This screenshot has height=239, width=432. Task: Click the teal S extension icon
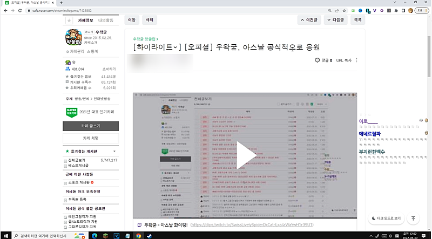coord(368,11)
